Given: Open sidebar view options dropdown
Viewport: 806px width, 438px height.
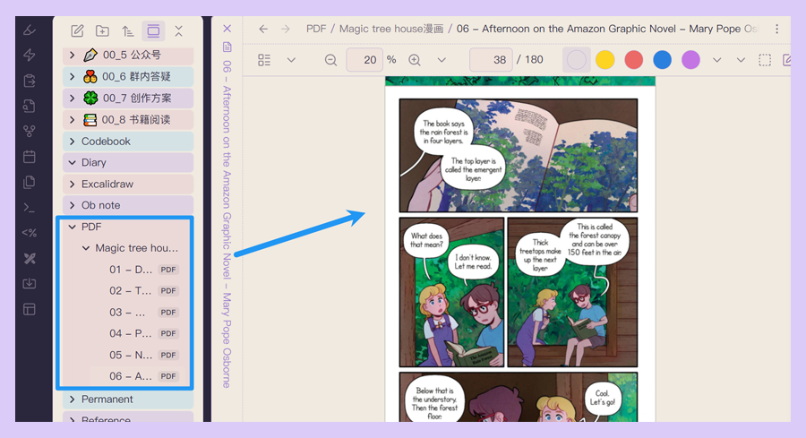Looking at the screenshot, I should (x=291, y=60).
